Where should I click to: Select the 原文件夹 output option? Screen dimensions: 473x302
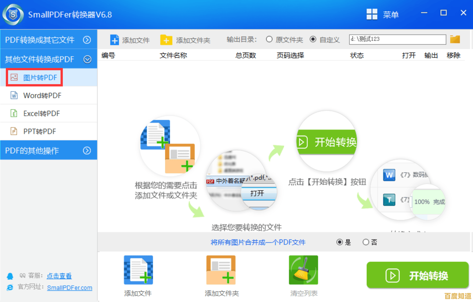pyautogui.click(x=269, y=39)
